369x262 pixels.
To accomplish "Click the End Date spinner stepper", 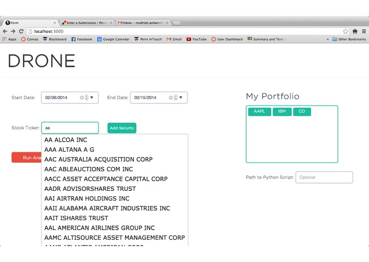I will 176,98.
